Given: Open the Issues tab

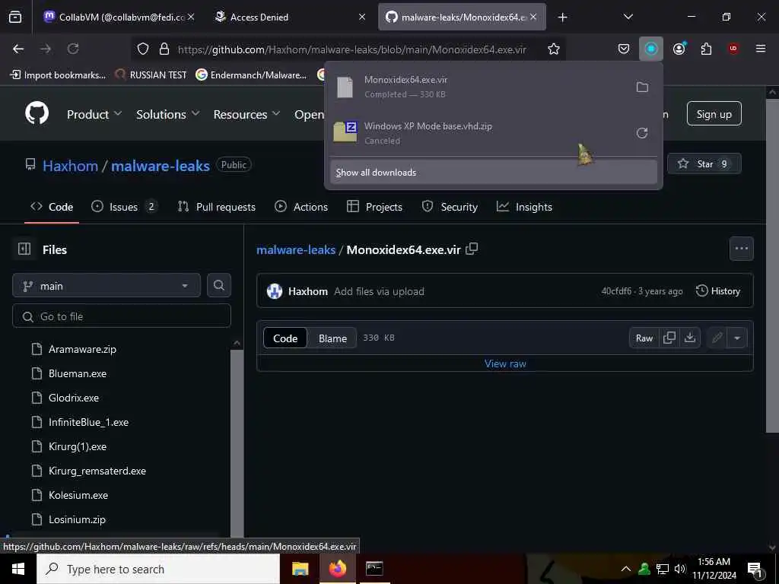Looking at the screenshot, I should tap(124, 207).
